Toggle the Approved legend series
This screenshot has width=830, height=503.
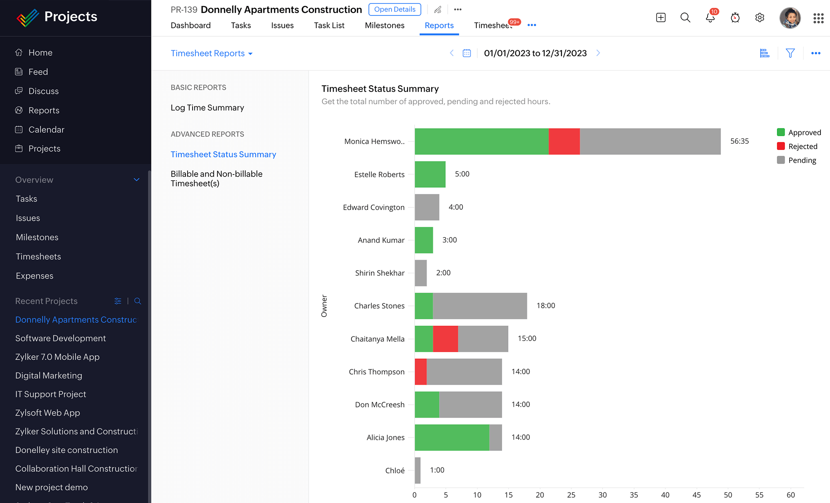pyautogui.click(x=799, y=132)
